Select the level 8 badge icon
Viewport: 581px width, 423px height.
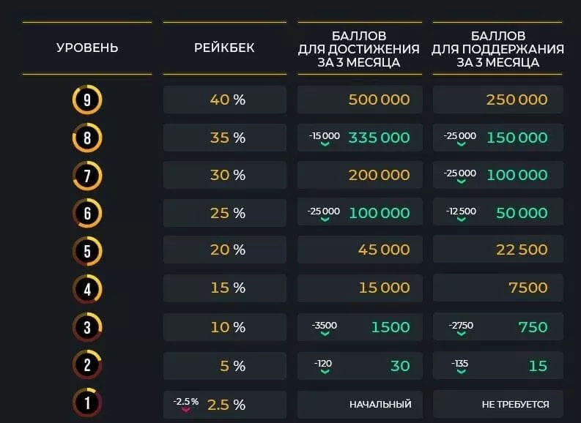(87, 138)
